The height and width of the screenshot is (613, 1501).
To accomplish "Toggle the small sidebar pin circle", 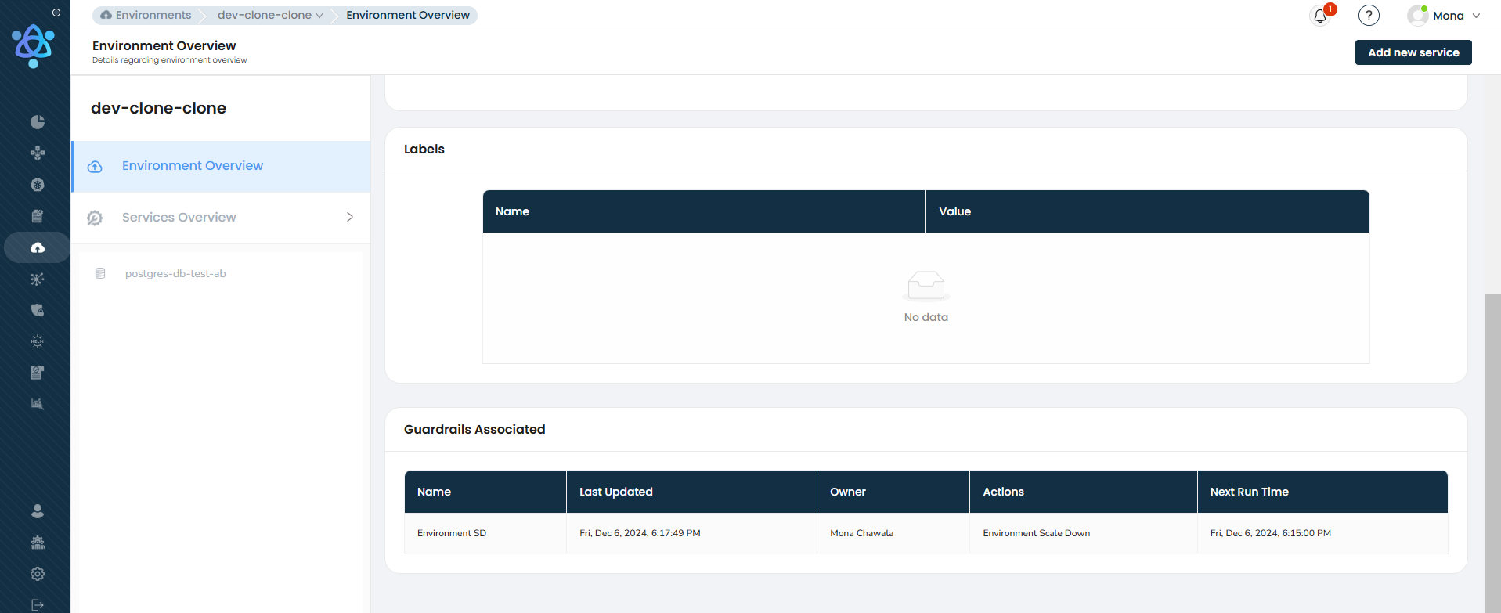I will tap(56, 13).
